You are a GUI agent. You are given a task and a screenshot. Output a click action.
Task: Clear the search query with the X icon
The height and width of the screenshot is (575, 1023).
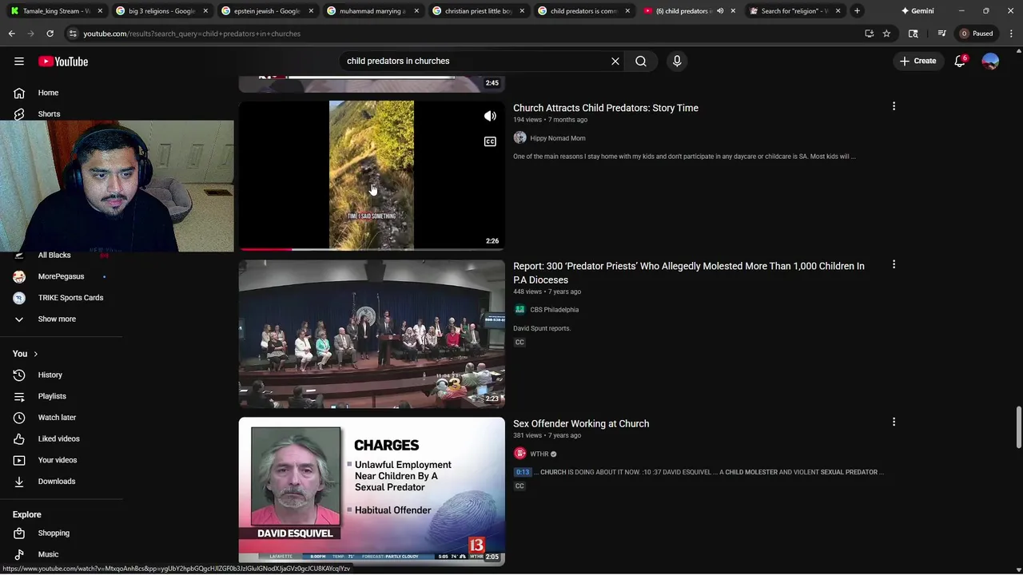615,61
